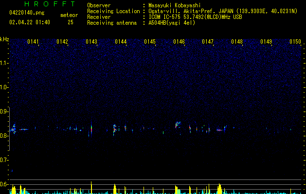Click the 0144 time marker
The width and height of the screenshot is (306, 194).
121,42
